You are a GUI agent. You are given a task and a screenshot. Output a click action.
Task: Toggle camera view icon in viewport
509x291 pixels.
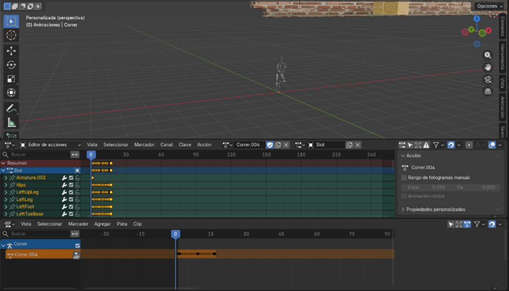(487, 79)
